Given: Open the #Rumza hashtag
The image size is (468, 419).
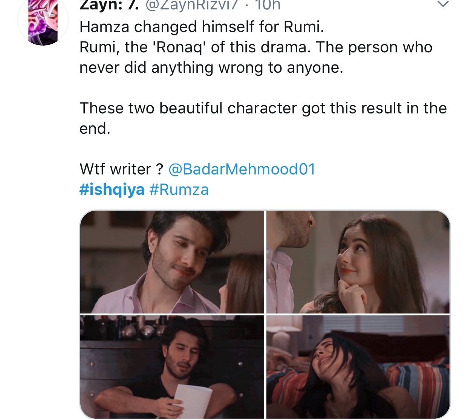Looking at the screenshot, I should point(179,190).
